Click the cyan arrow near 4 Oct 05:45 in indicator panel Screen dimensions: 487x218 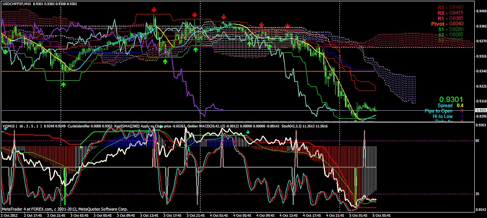[248, 132]
